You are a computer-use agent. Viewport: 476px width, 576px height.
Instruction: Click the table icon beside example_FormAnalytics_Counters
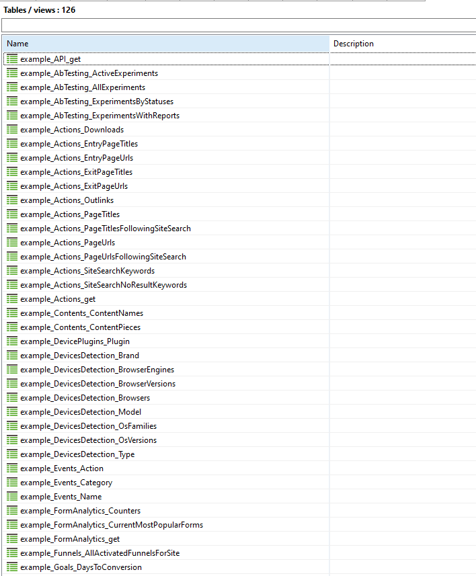pyautogui.click(x=12, y=511)
